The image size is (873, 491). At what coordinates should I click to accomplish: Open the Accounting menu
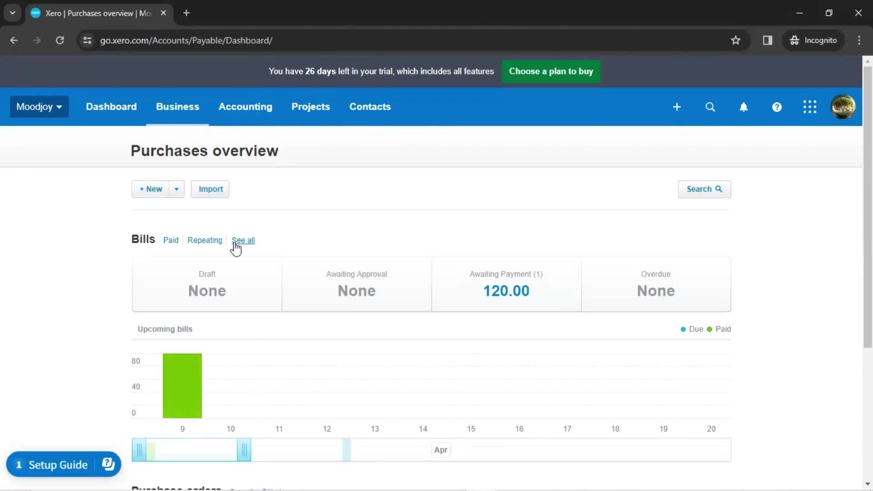245,107
